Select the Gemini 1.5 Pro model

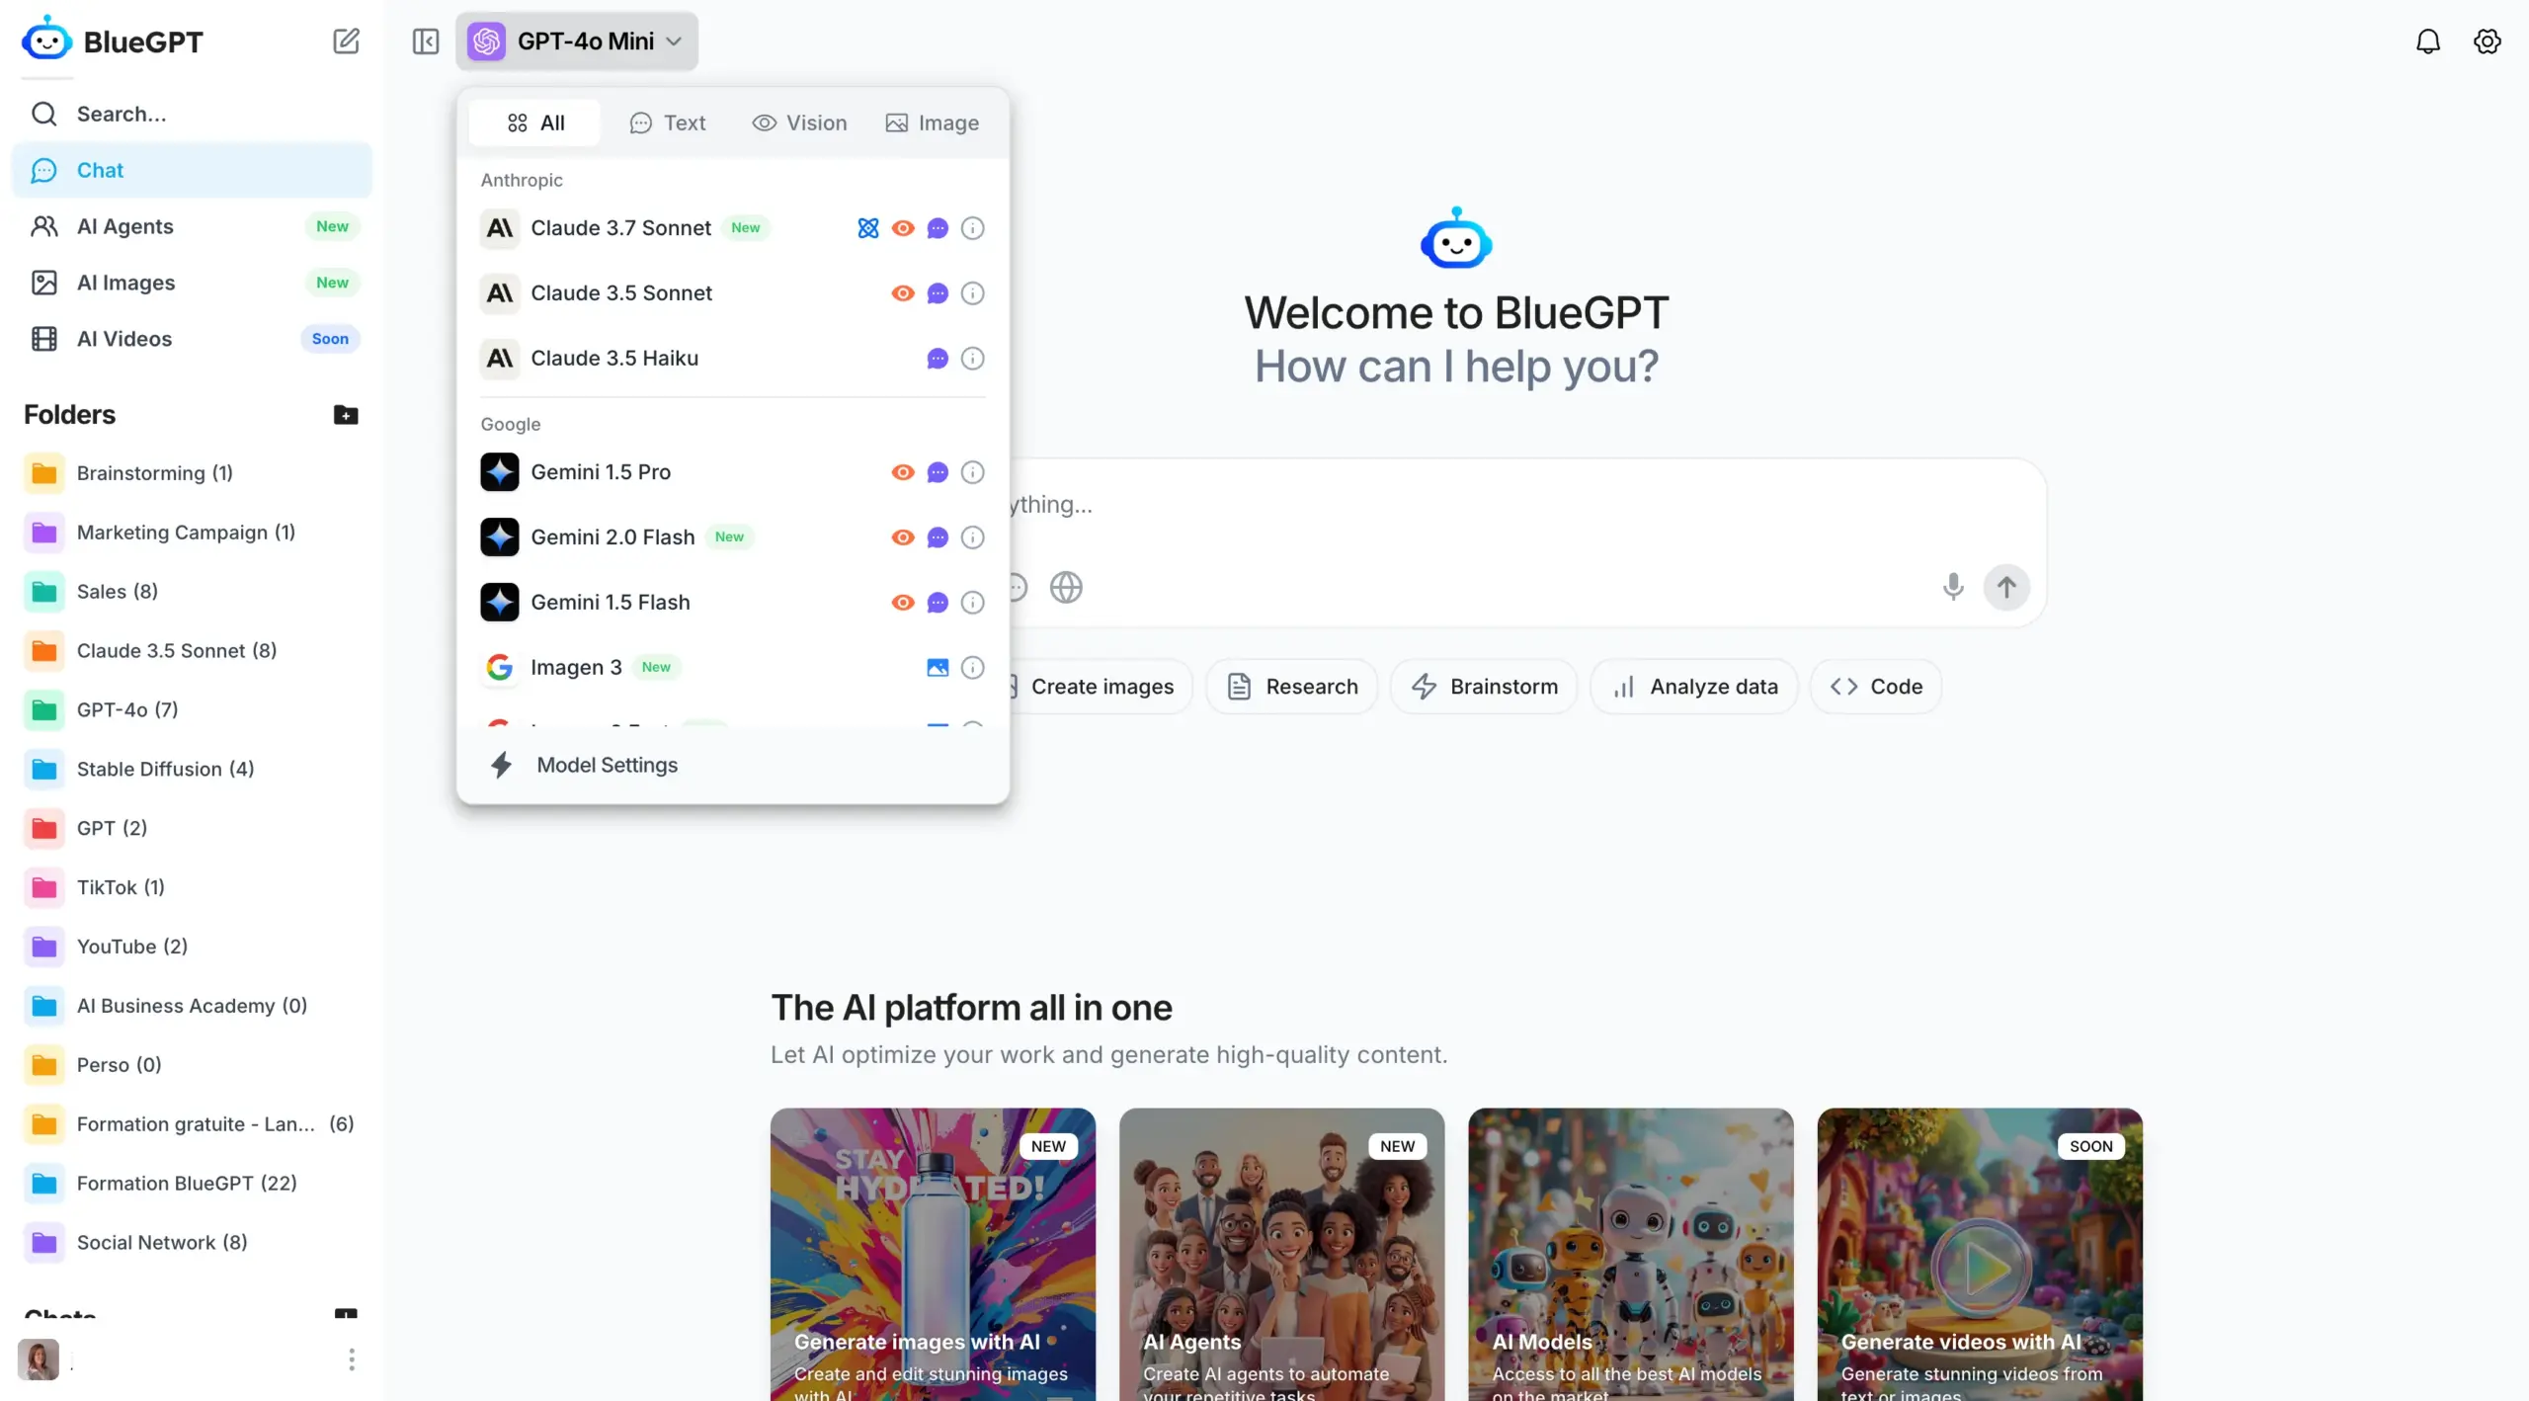pyautogui.click(x=733, y=472)
